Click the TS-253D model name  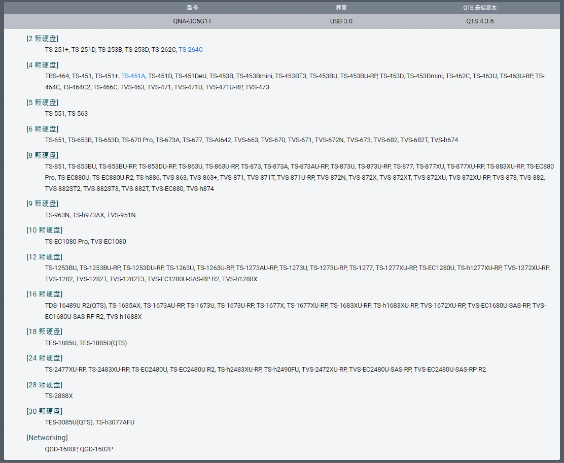pos(136,50)
